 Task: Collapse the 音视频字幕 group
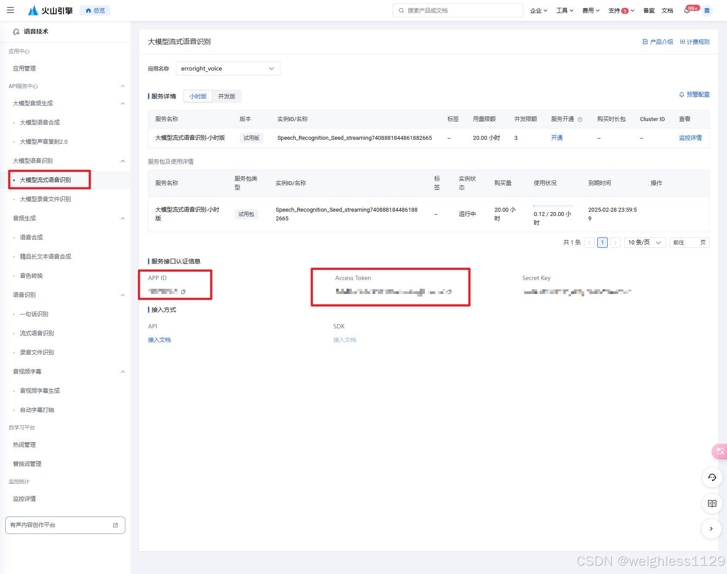(x=123, y=372)
